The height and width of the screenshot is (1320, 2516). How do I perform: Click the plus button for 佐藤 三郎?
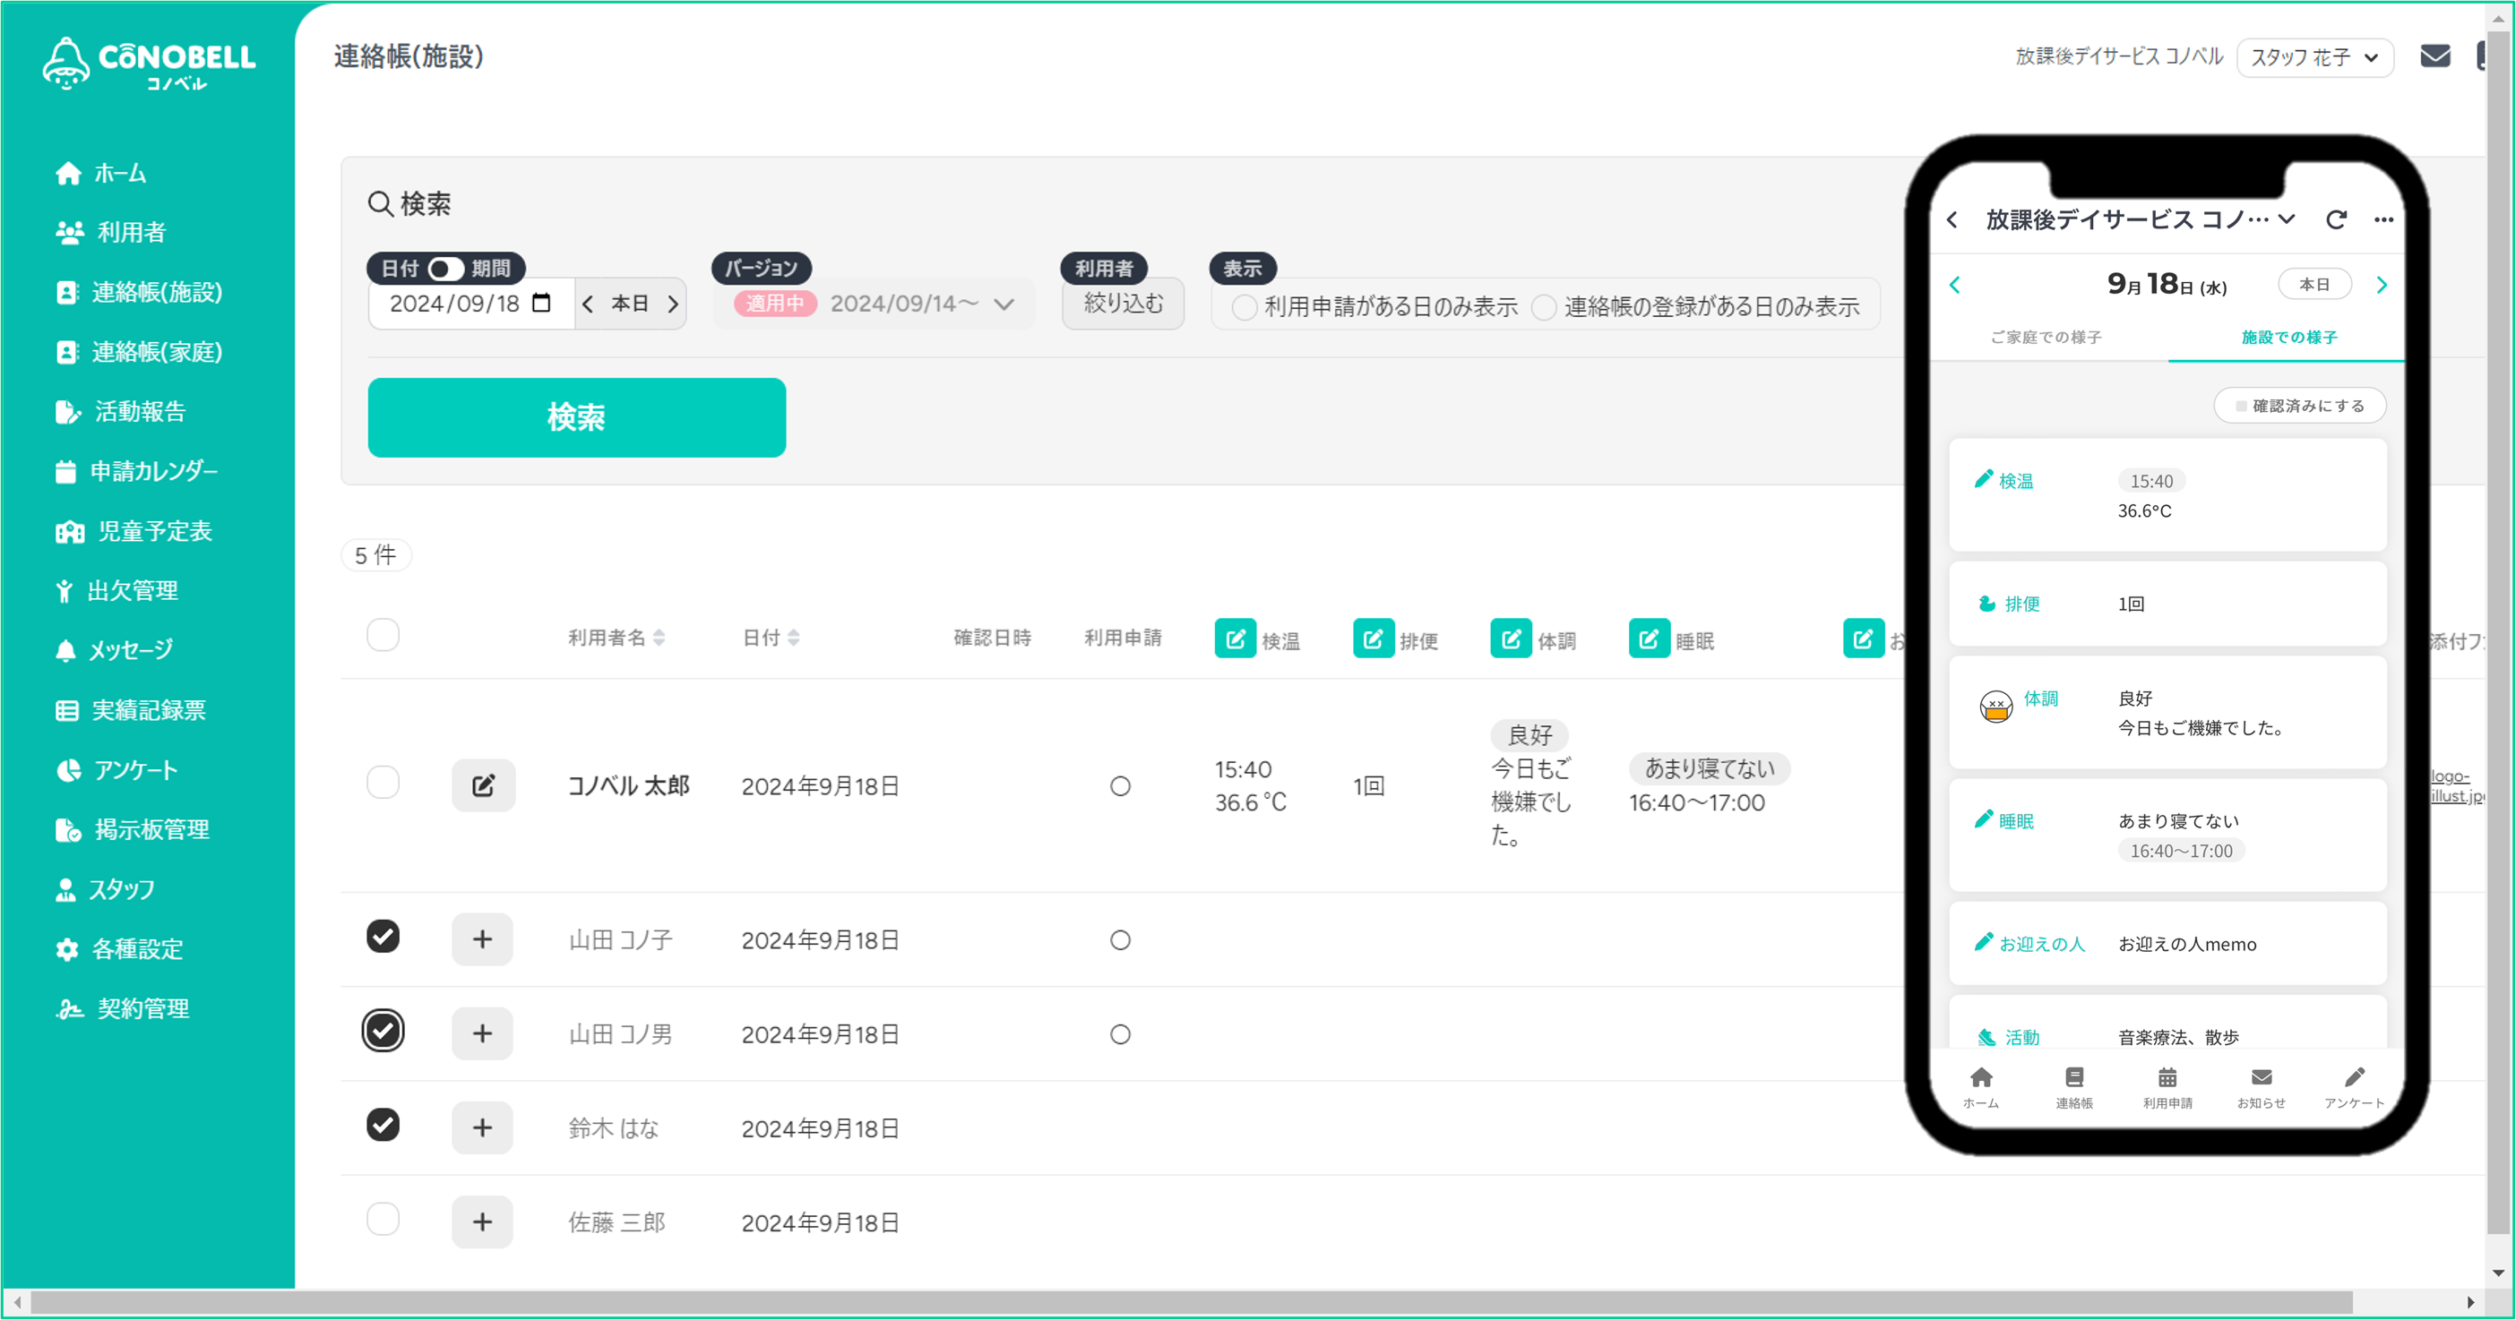(x=482, y=1221)
